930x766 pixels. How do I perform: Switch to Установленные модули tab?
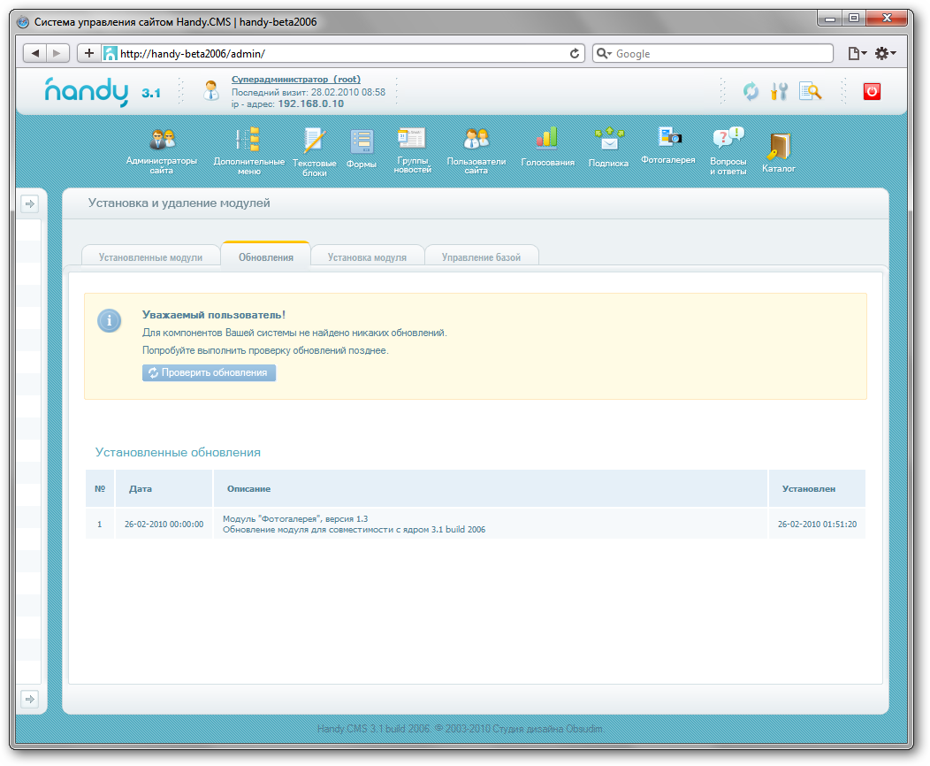[150, 257]
